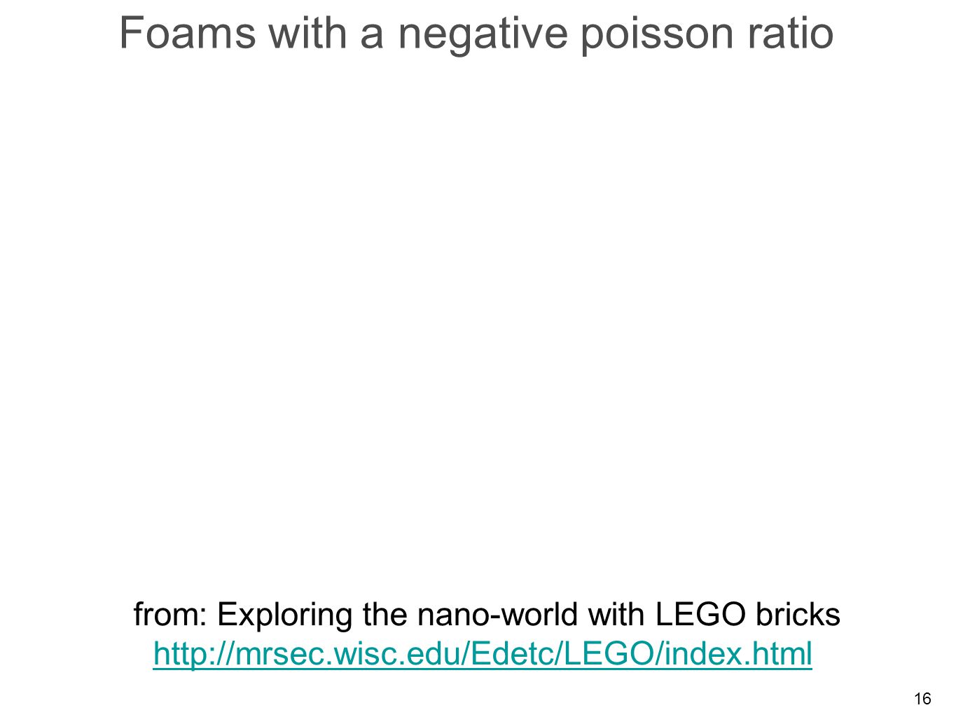Click the word 'Foams' in the title
This screenshot has height=717, width=956.
[x=188, y=33]
